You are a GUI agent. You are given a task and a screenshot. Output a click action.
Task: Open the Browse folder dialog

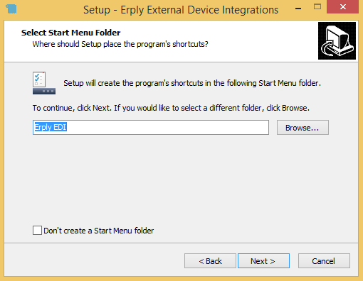tap(302, 128)
